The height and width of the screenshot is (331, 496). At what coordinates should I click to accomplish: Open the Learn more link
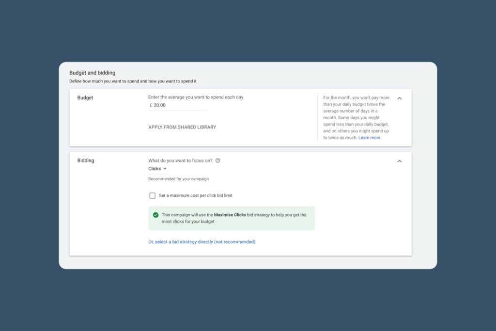point(369,138)
